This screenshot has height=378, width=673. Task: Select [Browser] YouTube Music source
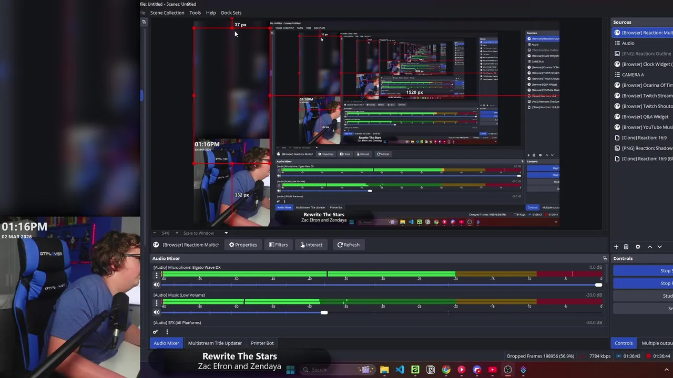(643, 127)
